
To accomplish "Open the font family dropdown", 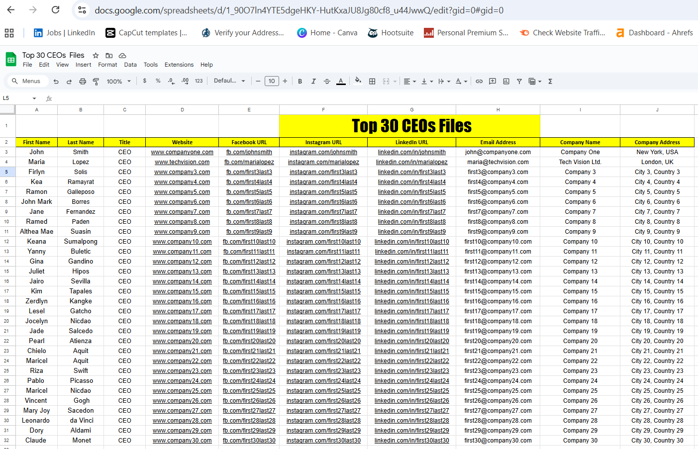I will tap(229, 81).
